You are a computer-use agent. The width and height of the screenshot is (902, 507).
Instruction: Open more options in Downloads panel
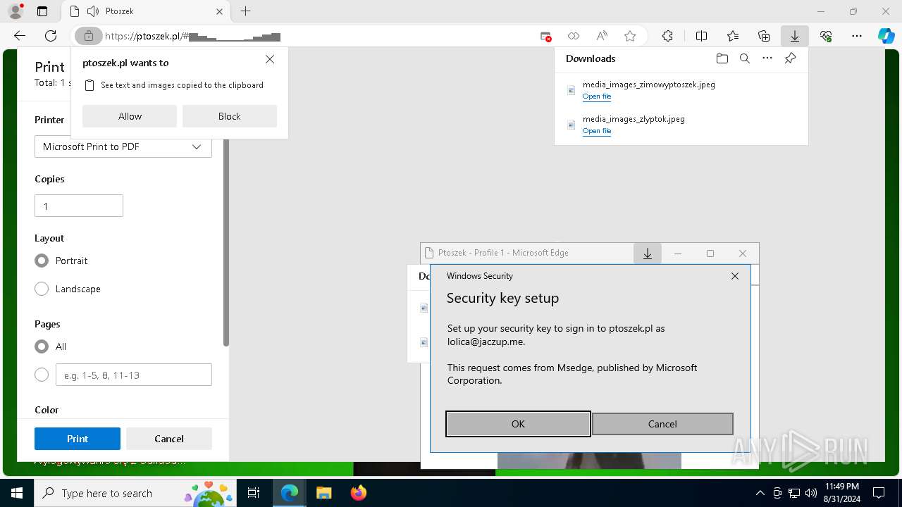tap(767, 58)
